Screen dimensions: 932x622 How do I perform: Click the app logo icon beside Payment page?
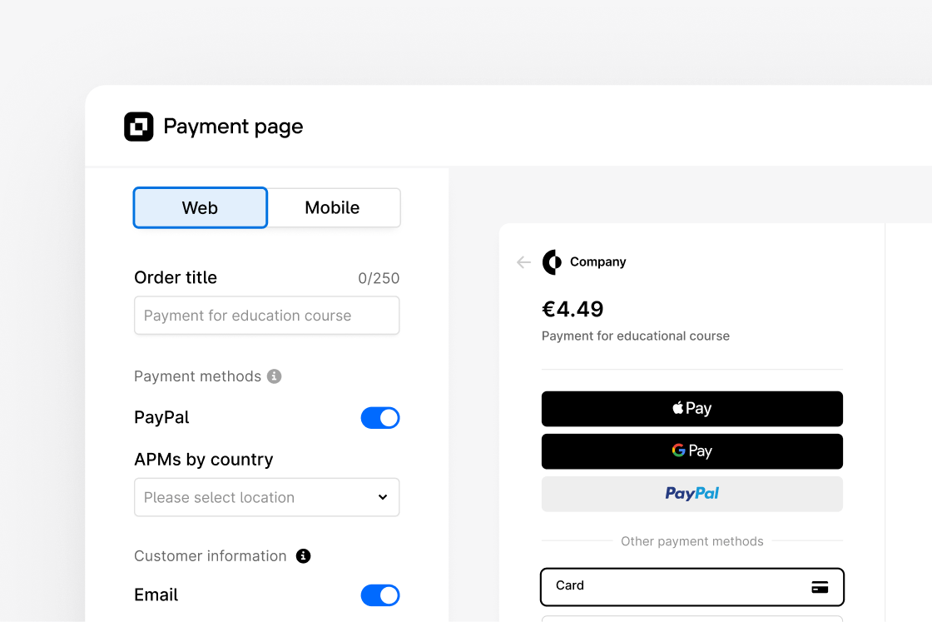[138, 127]
